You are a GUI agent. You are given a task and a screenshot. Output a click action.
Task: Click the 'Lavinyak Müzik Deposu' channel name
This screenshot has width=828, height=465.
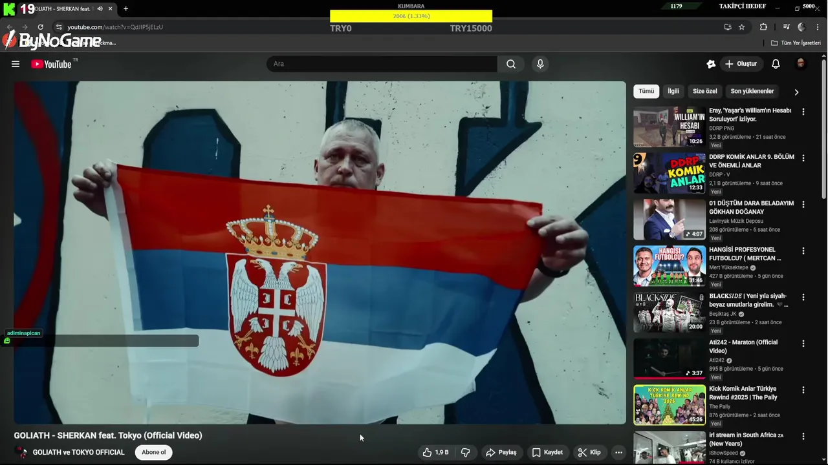736,221
